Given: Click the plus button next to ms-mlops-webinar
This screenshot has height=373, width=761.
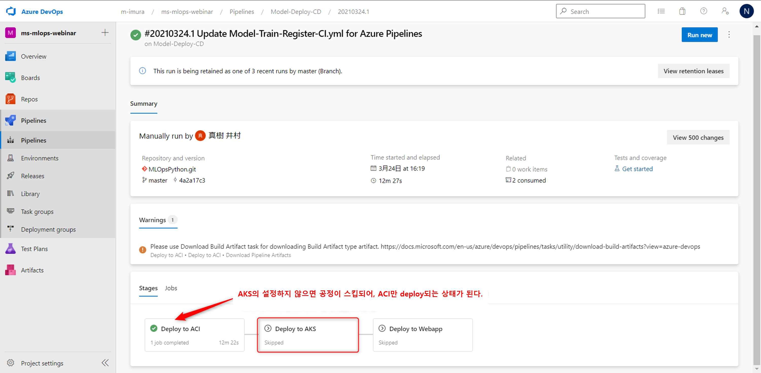Looking at the screenshot, I should [105, 33].
